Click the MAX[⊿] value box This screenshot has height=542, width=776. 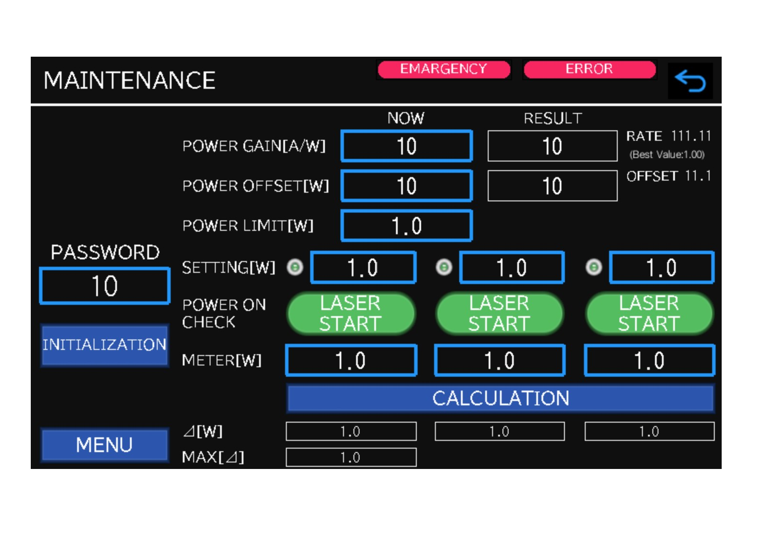tap(350, 457)
